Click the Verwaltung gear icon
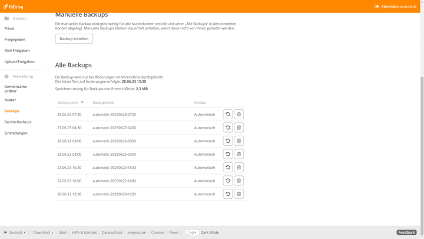 coord(6,76)
